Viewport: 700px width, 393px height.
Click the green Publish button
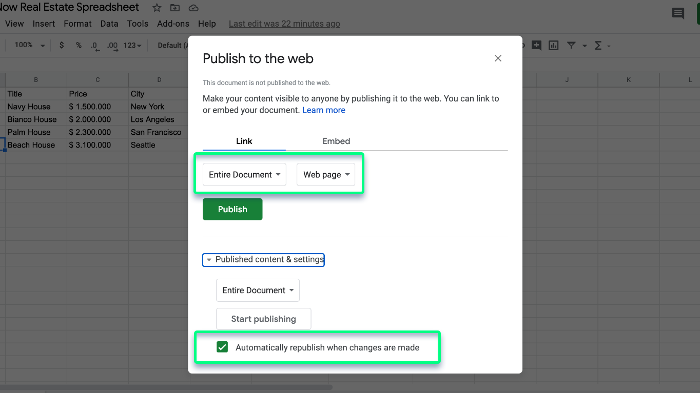[232, 209]
